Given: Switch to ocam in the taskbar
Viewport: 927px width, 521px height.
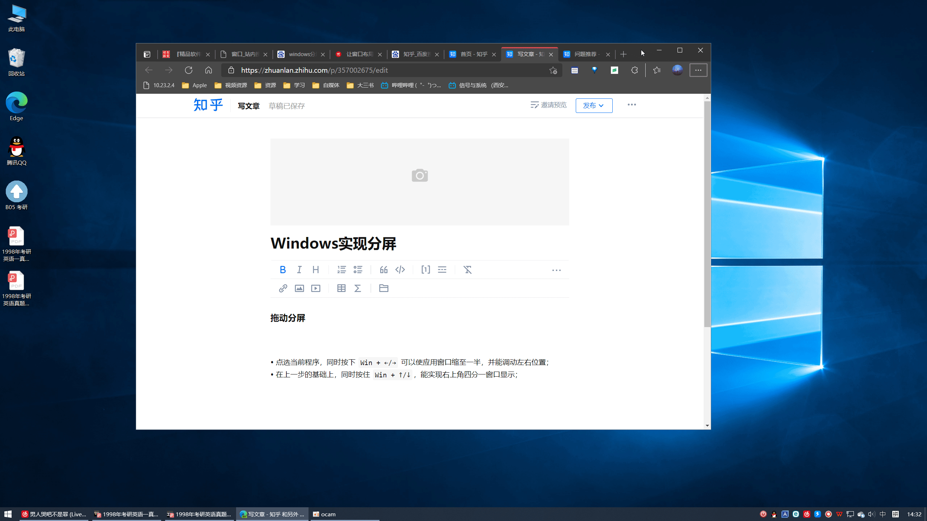Looking at the screenshot, I should [x=344, y=514].
